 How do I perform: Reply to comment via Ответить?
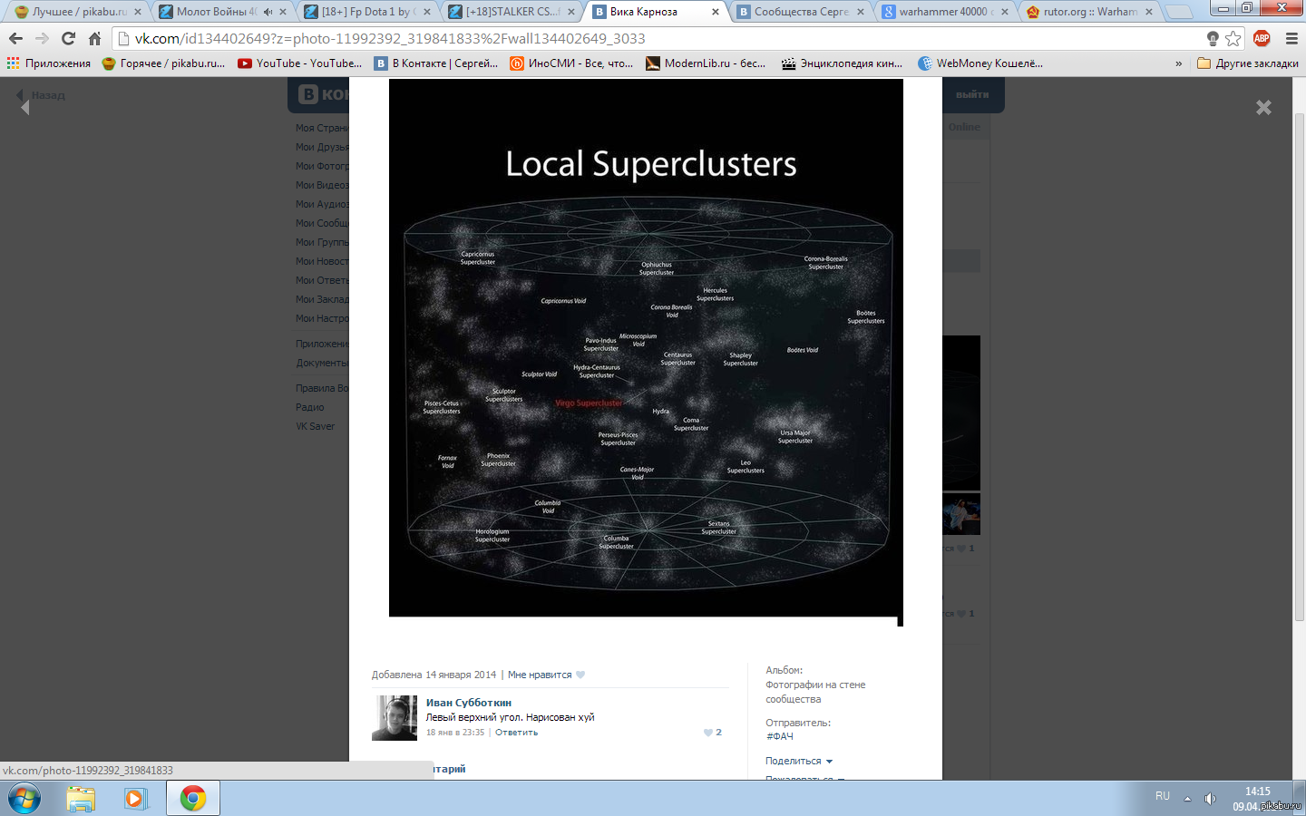coord(516,733)
